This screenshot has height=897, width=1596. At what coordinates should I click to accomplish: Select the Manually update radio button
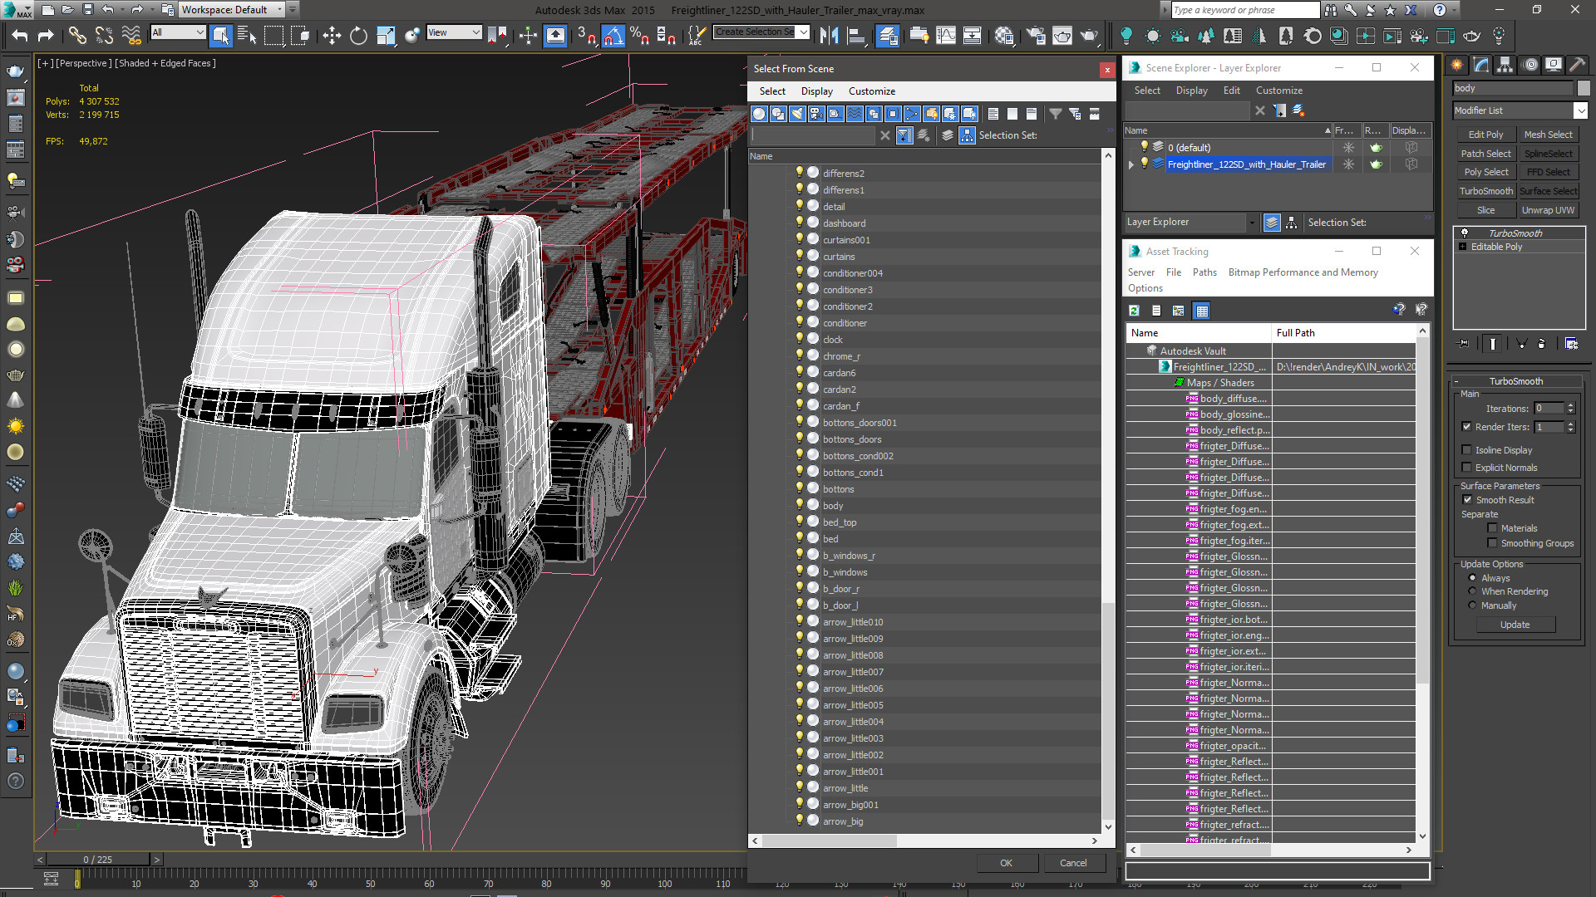pos(1472,605)
